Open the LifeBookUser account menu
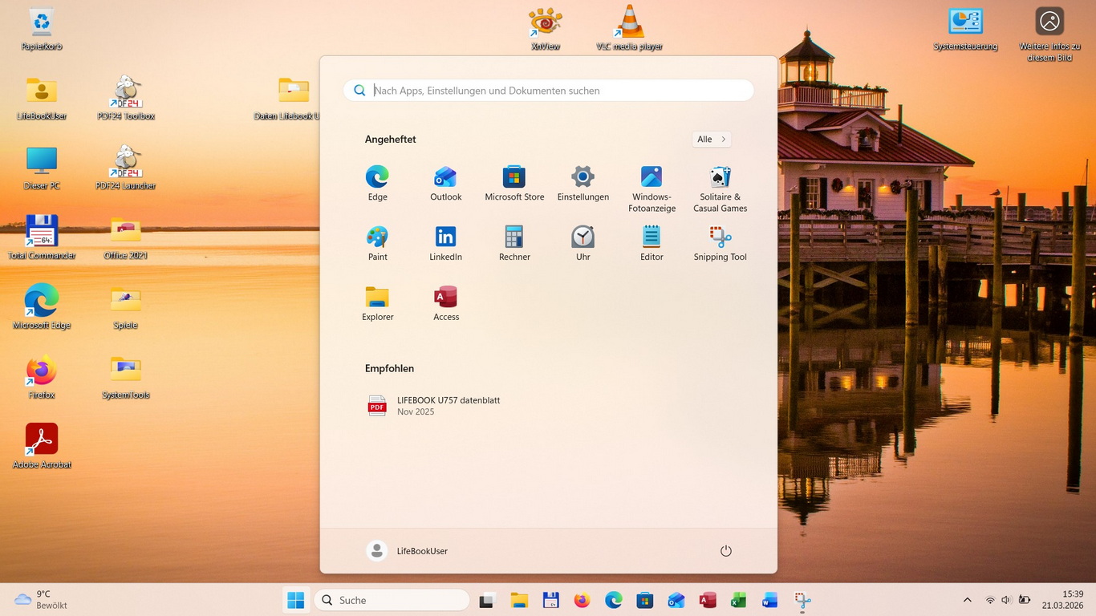This screenshot has height=616, width=1096. tap(408, 551)
